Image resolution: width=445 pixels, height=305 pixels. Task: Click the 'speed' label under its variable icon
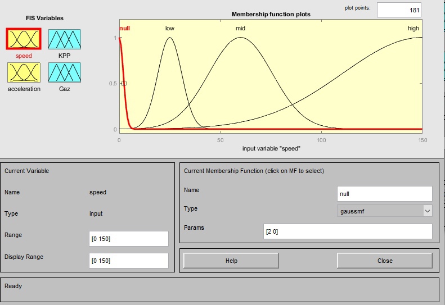[24, 56]
